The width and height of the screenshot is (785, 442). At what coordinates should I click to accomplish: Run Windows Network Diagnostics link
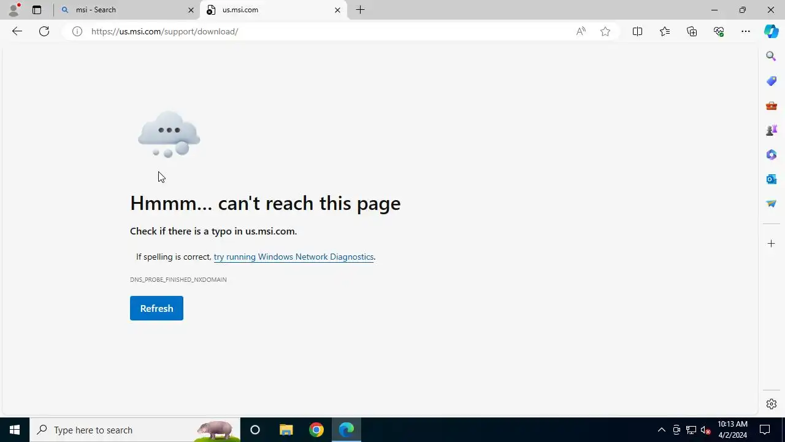click(x=294, y=257)
